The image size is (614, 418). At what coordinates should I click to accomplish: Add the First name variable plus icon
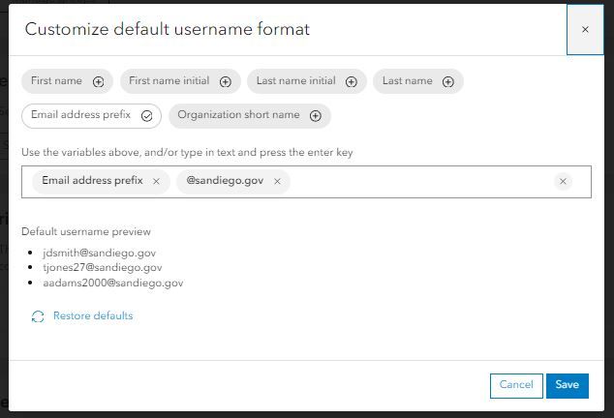(98, 82)
